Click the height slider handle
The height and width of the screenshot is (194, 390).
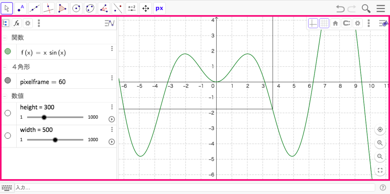tap(44, 117)
